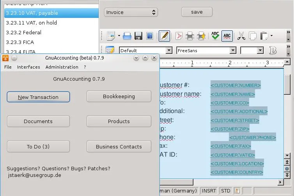Open the Styles and Formatting icon
Image resolution: width=294 pixels, height=196 pixels.
pos(110,50)
